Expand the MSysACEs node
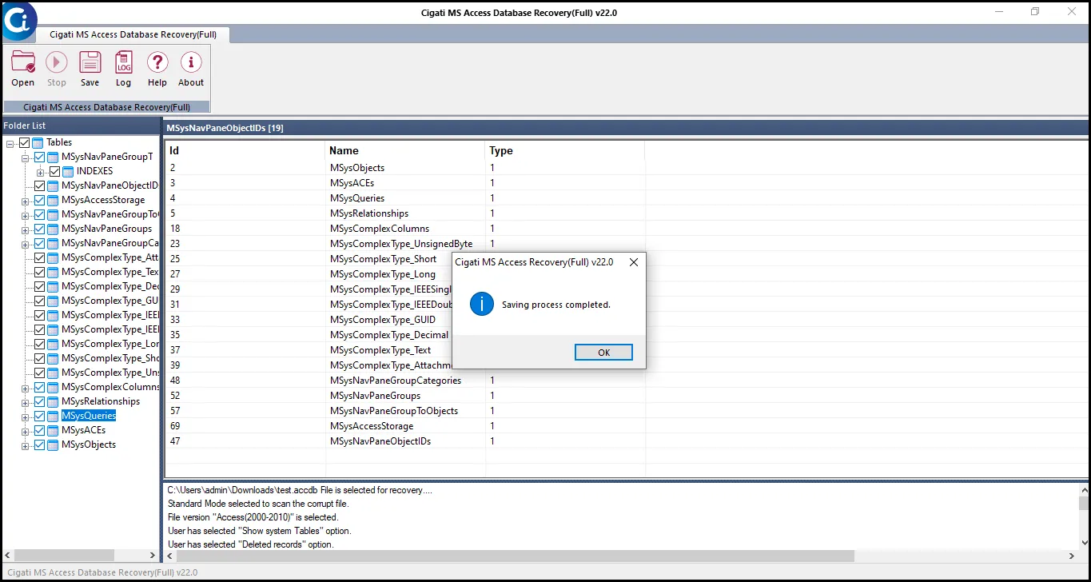This screenshot has width=1091, height=582. point(25,431)
